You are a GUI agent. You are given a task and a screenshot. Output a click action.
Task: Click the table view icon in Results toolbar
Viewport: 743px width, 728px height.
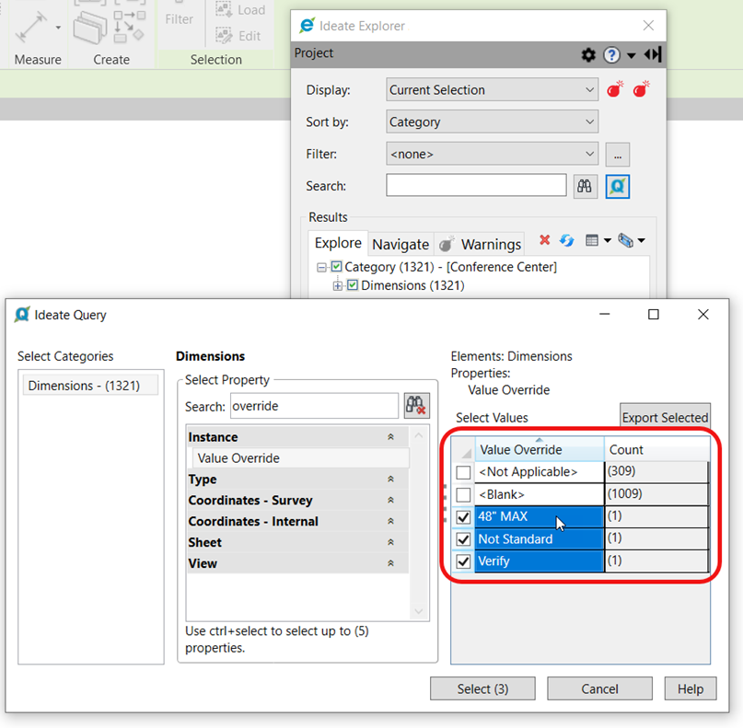pos(592,240)
